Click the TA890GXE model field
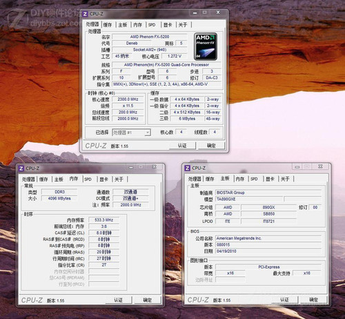Viewport: 345px width, 319px height. 249,199
